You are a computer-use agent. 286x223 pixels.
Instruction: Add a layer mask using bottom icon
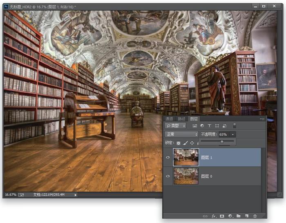222,216
